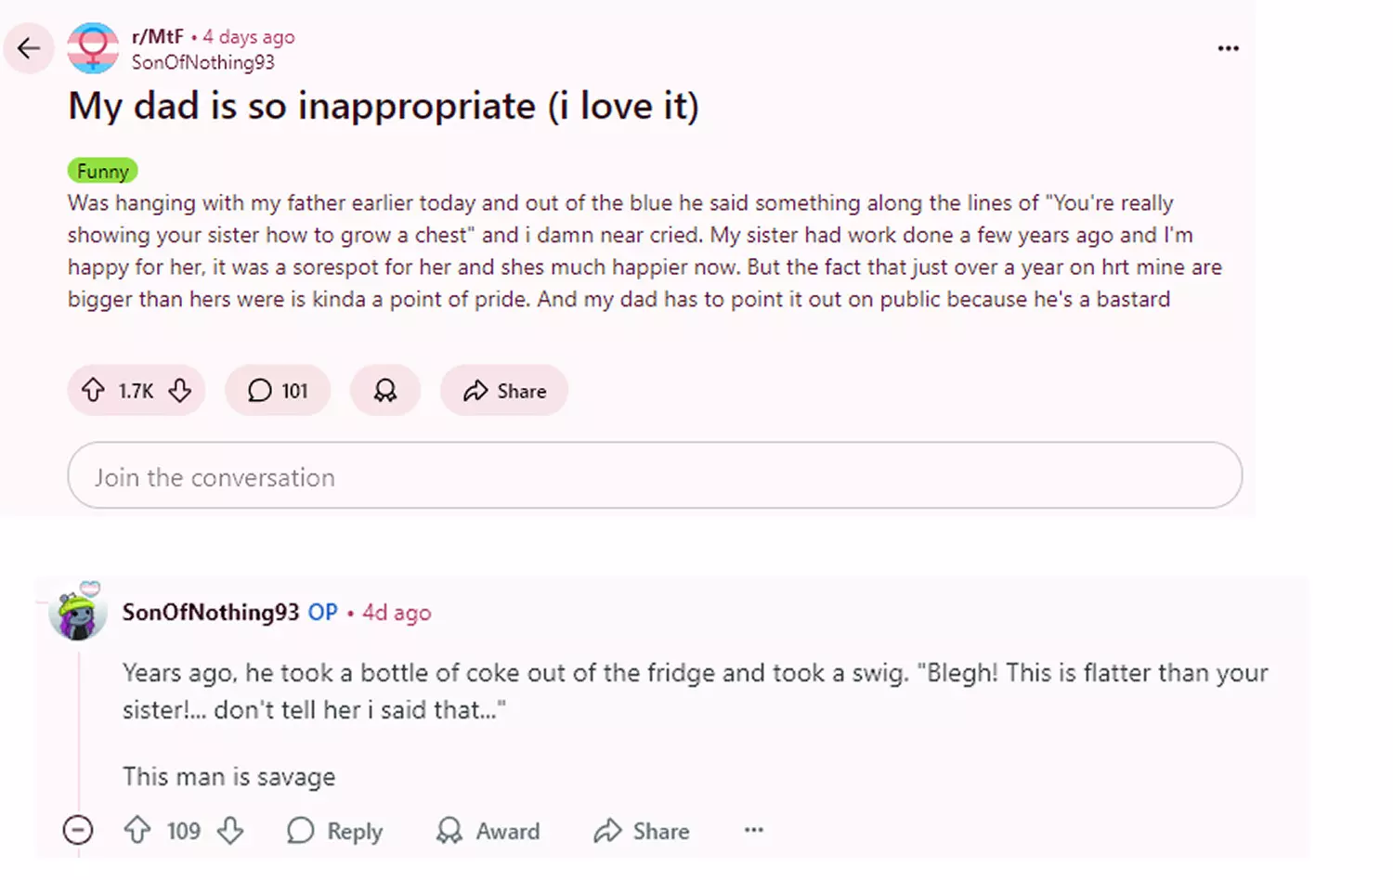This screenshot has height=880, width=1393.
Task: Open the post's 101 comments
Action: point(278,391)
